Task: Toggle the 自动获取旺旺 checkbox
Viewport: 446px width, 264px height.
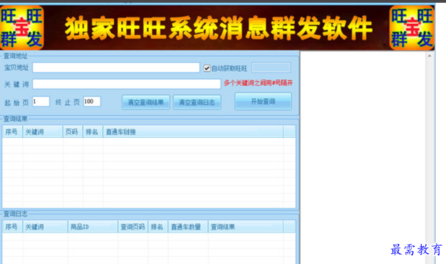Action: 207,68
